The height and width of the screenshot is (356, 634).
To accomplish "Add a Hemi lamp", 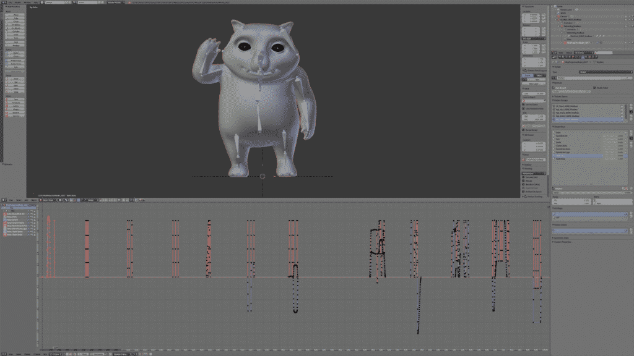I will tap(15, 89).
